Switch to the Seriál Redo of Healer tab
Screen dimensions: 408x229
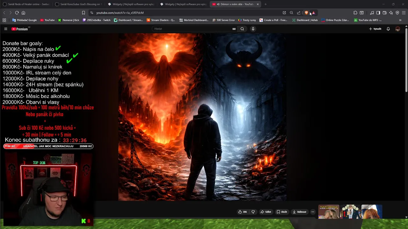26,4
